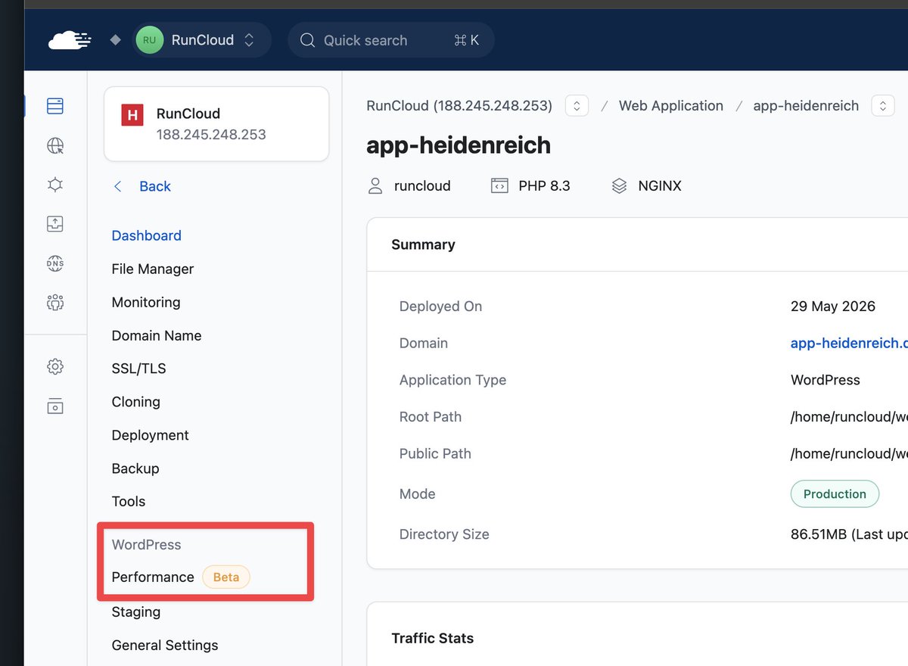Click the app-heidenreich page title
This screenshot has width=908, height=666.
[x=459, y=145]
